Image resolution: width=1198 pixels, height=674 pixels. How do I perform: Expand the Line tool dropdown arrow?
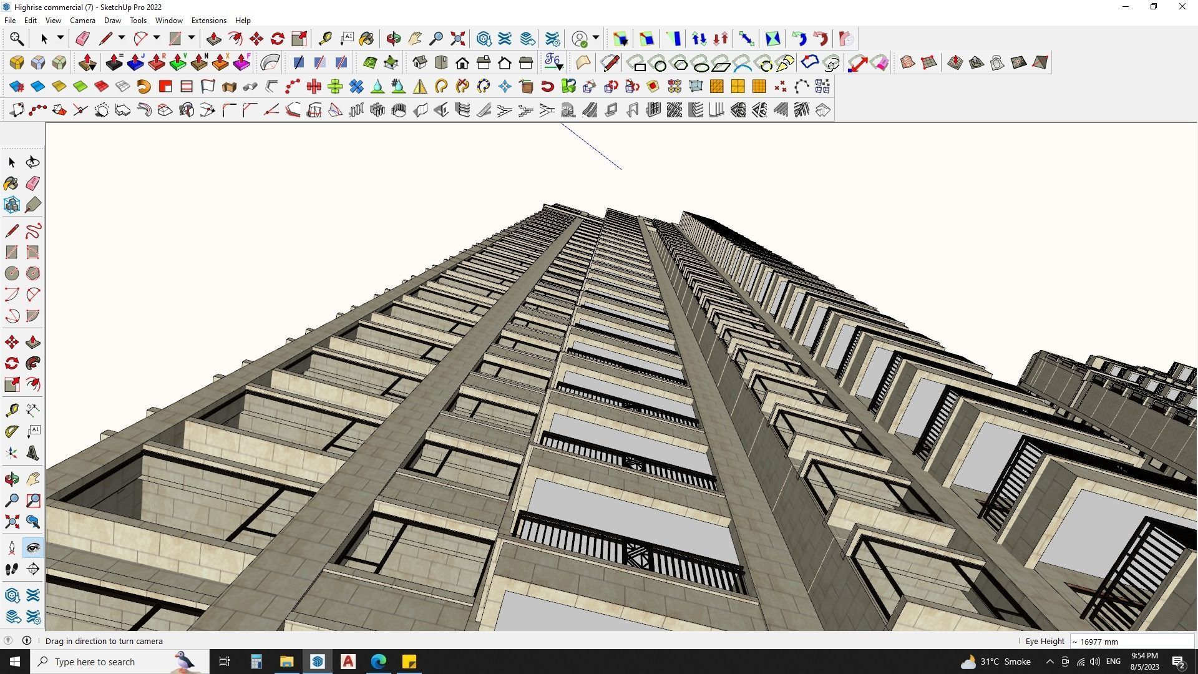[x=122, y=39]
